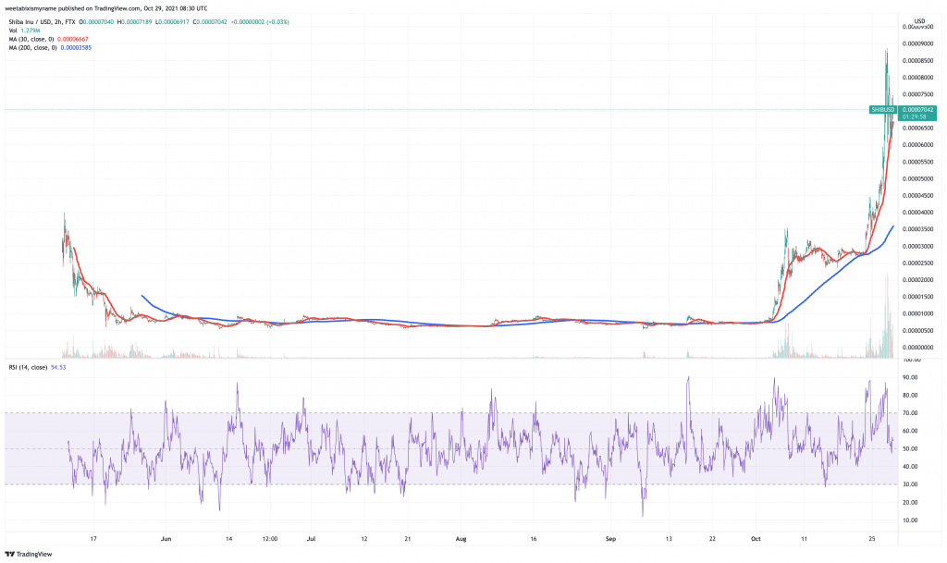947x563 pixels.
Task: Click the Vol 1.279M indicator legend
Action: click(x=24, y=31)
